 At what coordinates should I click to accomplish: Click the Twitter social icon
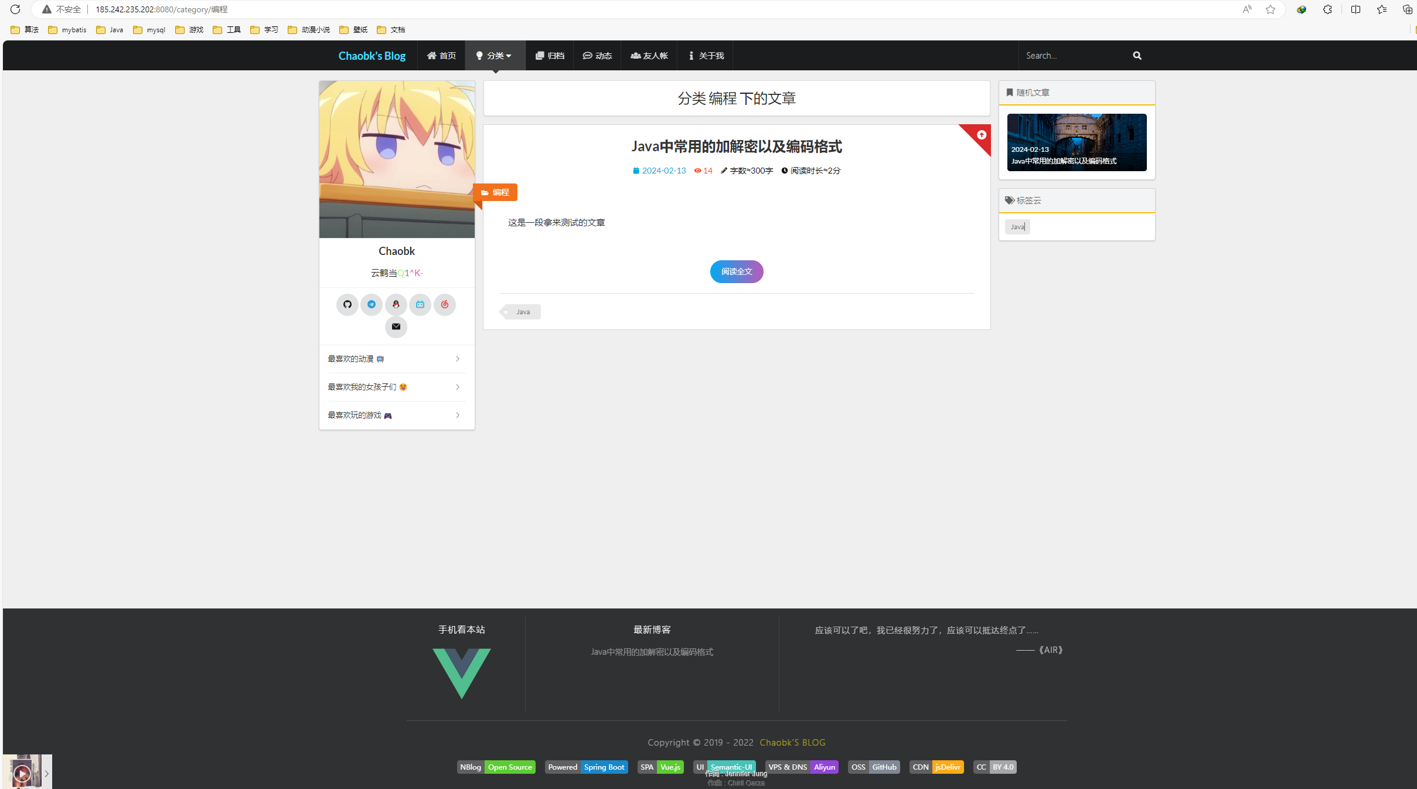(371, 304)
